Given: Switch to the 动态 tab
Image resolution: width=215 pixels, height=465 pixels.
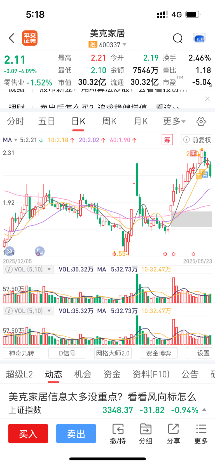Looking at the screenshot, I should 53,374.
